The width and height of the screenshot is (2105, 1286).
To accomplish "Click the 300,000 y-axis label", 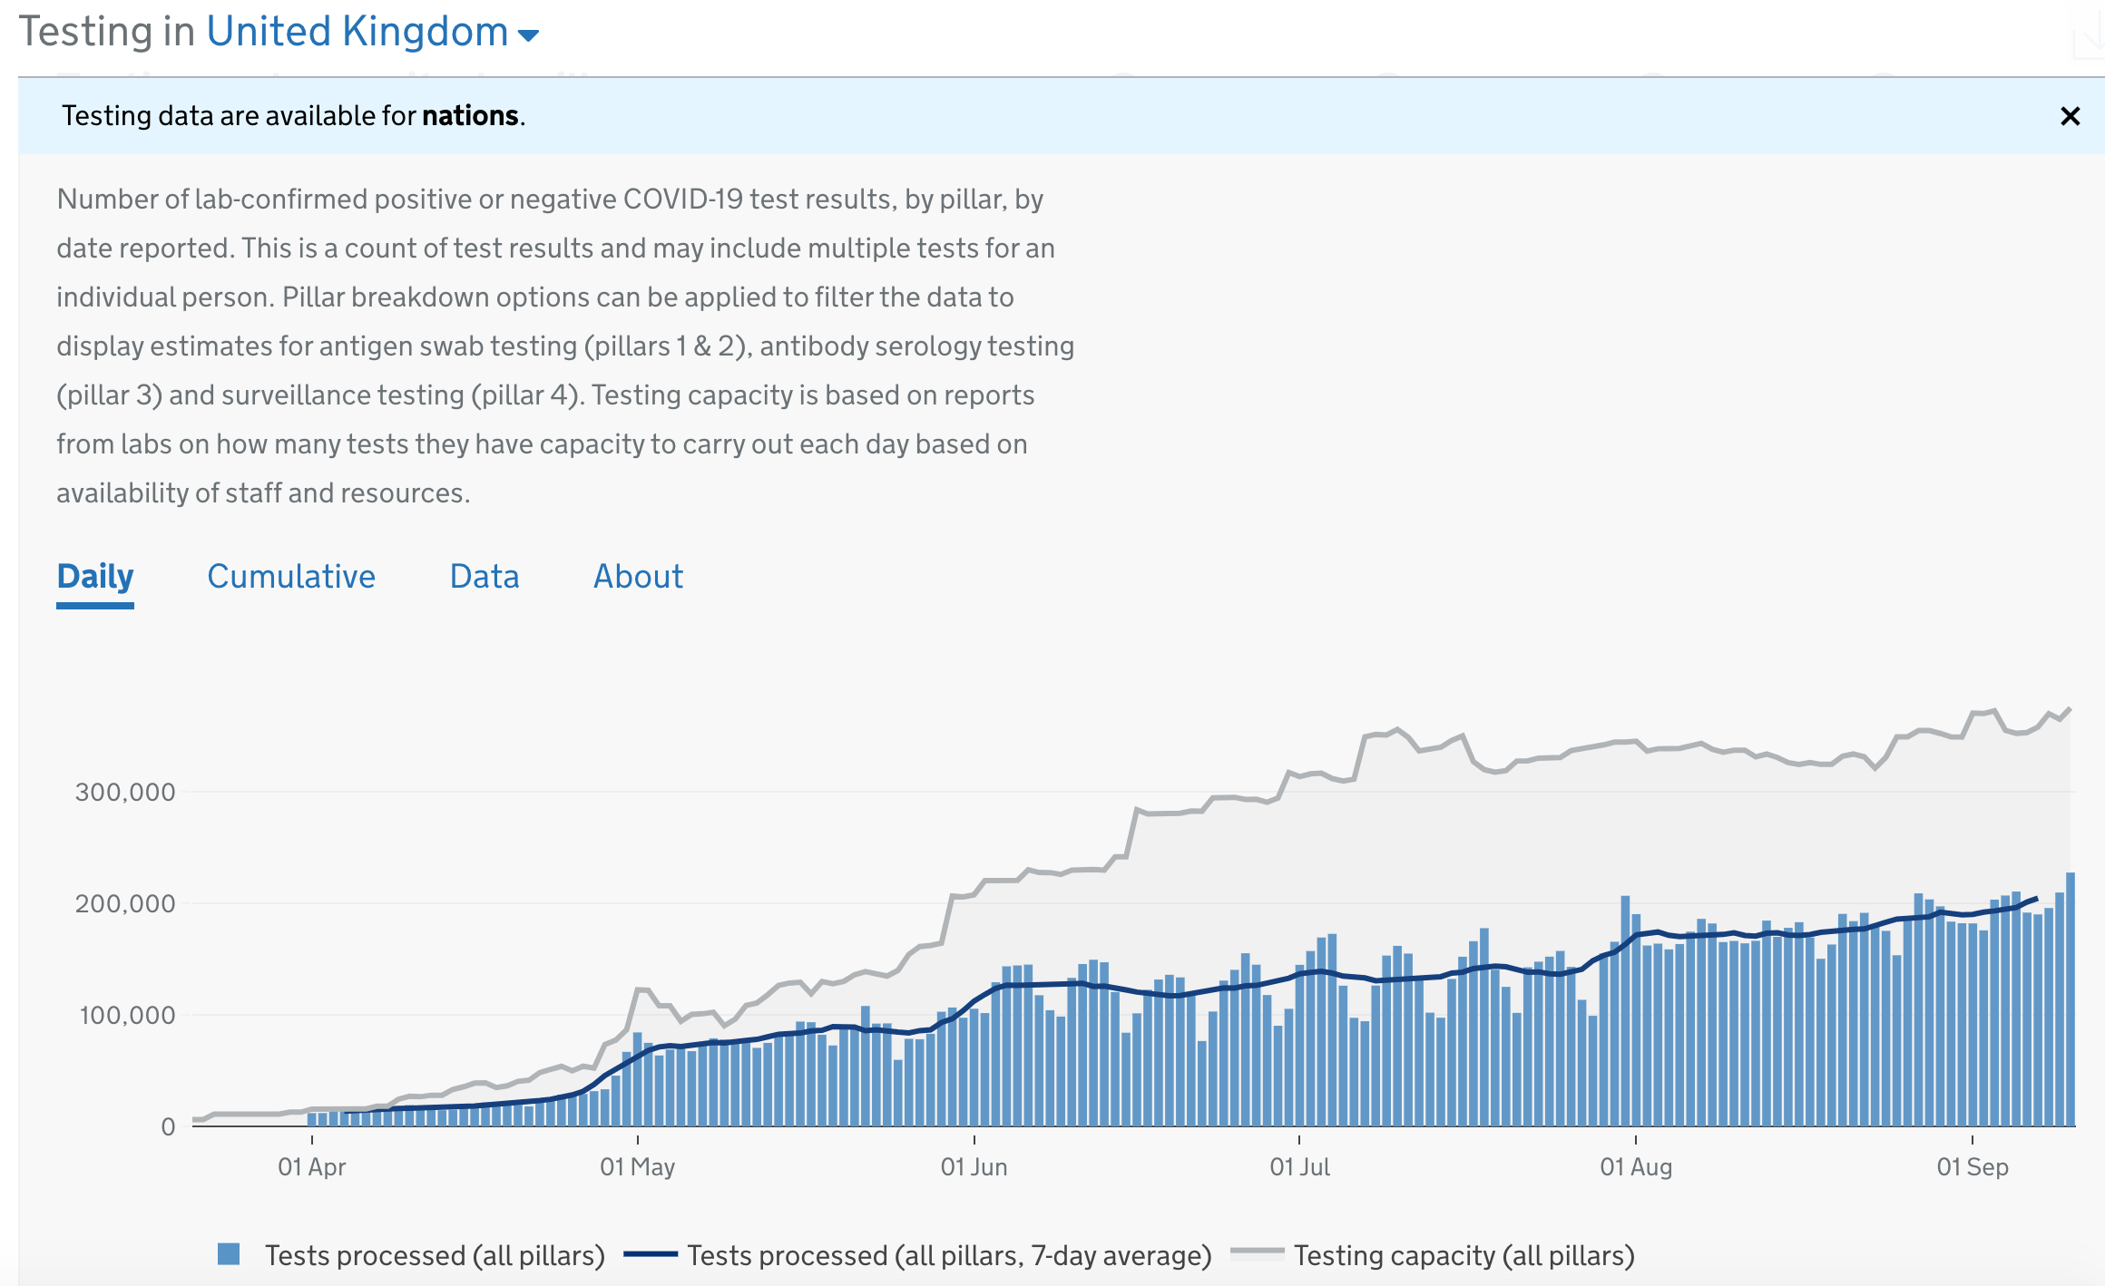I will (125, 792).
